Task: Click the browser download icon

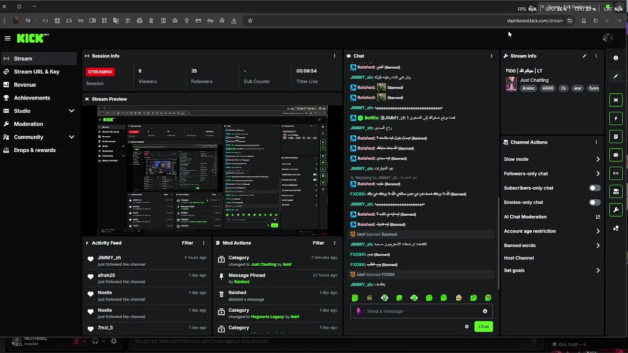Action: point(234,21)
